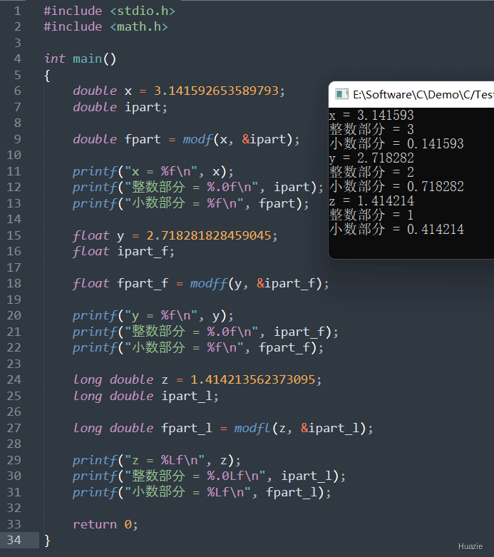Click the #include <stdio.h> line
This screenshot has width=494, height=557.
pos(109,11)
